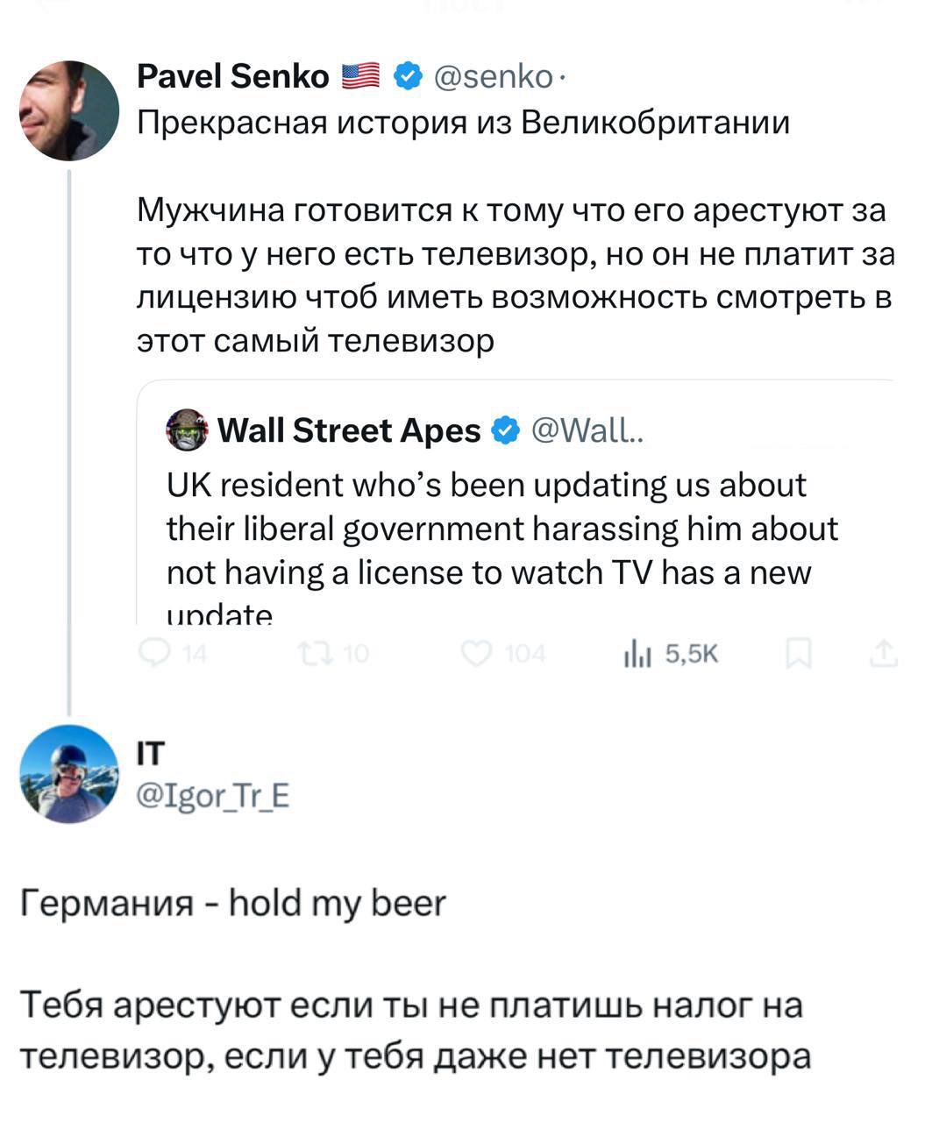Click the repost icon with 10 reposts

(312, 653)
